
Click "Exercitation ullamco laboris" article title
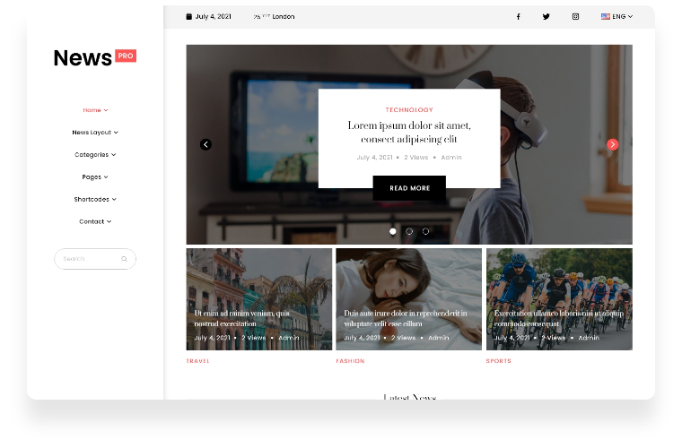(x=559, y=318)
